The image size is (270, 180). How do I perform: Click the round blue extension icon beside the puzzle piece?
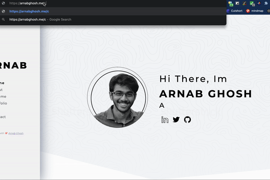259,3
